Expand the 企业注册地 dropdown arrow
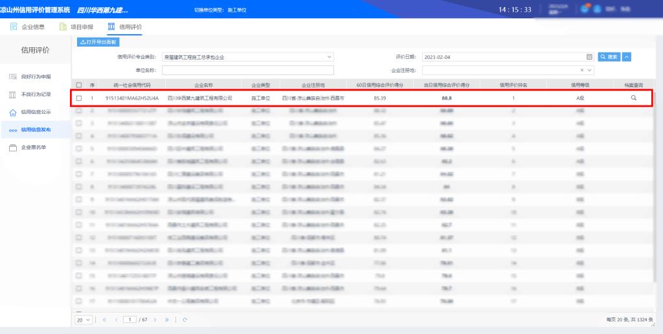The image size is (663, 334). (x=589, y=70)
